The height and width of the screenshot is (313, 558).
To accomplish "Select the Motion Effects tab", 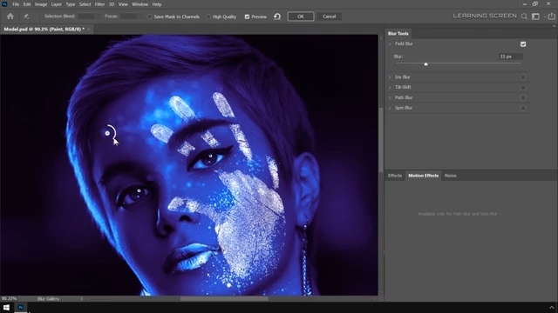I will pyautogui.click(x=423, y=176).
